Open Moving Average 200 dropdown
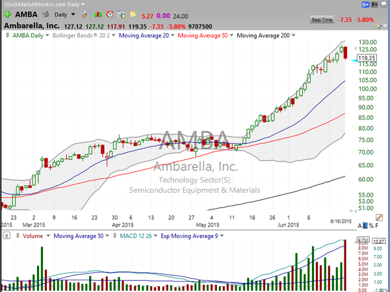The width and height of the screenshot is (390, 292). pyautogui.click(x=294, y=36)
